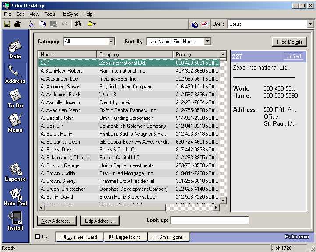Image resolution: width=316 pixels, height=252 pixels.
Task: Sort by the Name column header
Action: [67, 55]
